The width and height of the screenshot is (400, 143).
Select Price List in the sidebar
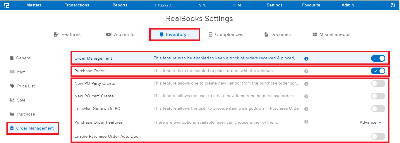point(26,86)
